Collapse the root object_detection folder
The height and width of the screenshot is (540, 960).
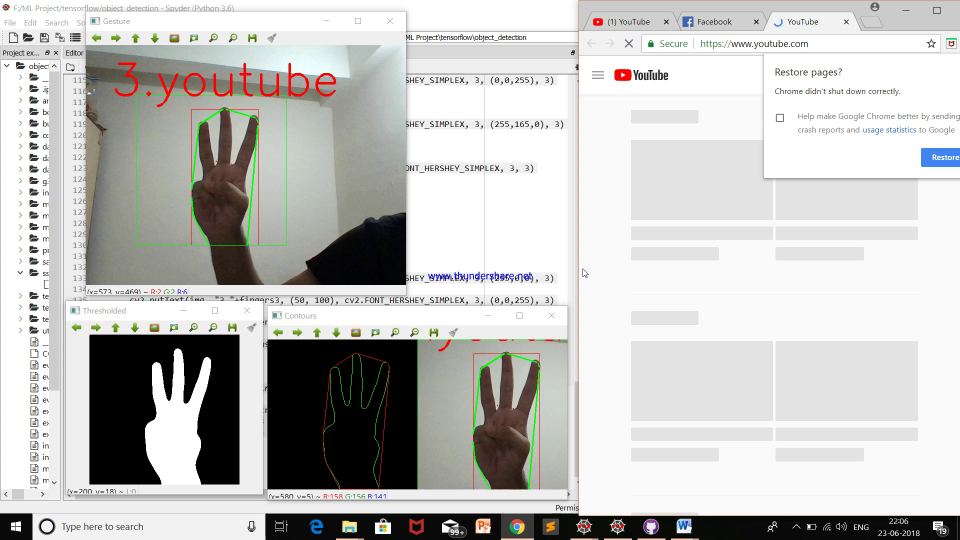click(7, 66)
